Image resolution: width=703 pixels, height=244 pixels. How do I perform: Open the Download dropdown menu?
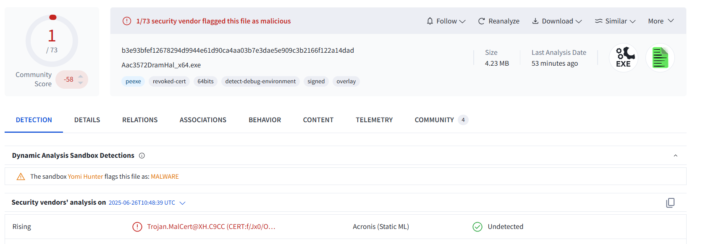[557, 21]
